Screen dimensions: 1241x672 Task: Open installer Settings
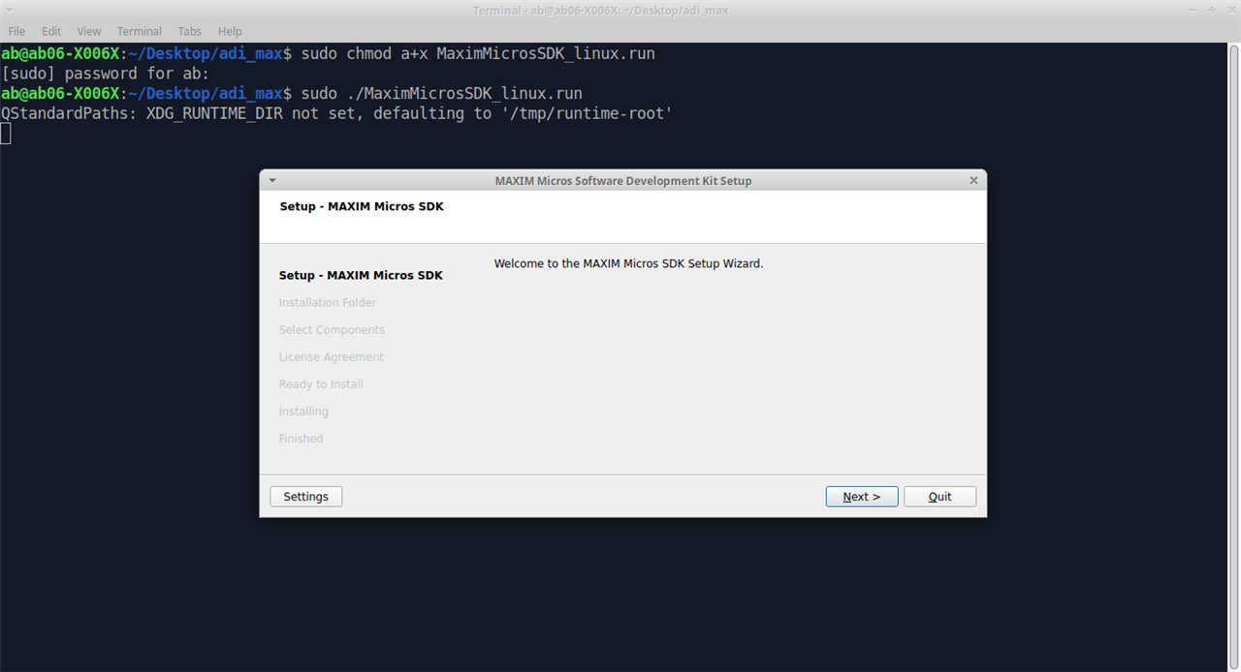coord(305,497)
